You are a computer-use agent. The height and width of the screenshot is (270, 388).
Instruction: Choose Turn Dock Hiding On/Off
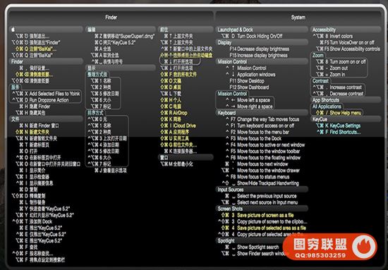(x=252, y=36)
